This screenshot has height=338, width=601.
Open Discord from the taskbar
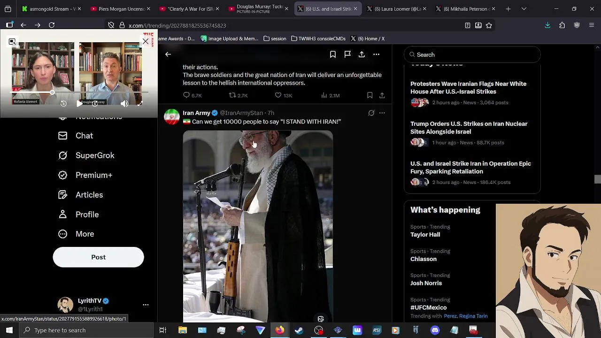[x=435, y=330]
